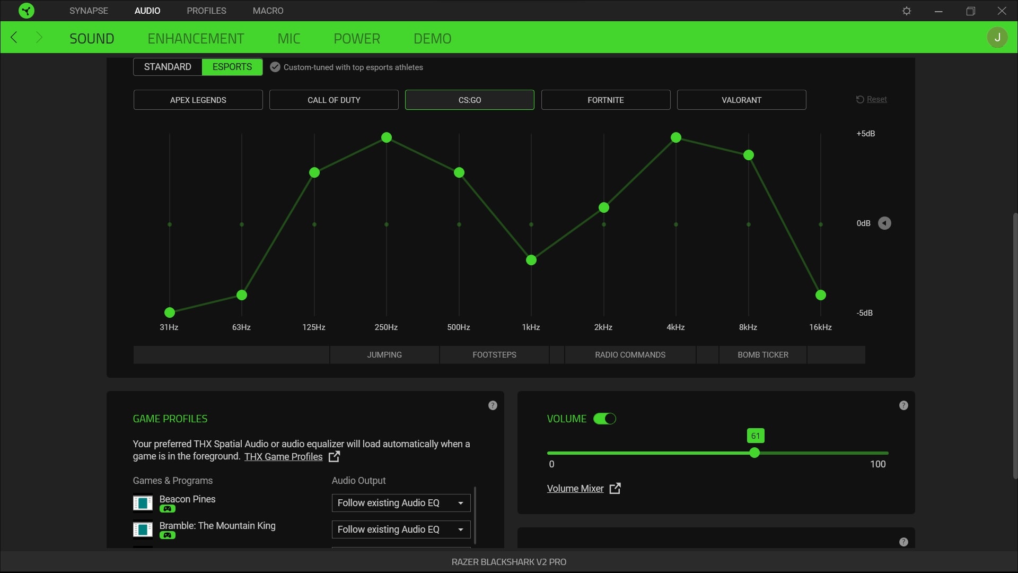The height and width of the screenshot is (573, 1018).
Task: Click the 125Hz EQ band handle
Action: 314,172
